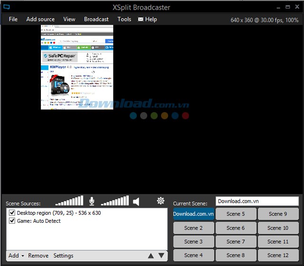The height and width of the screenshot is (266, 304).
Task: Click the Current Scene name field
Action: point(256,201)
